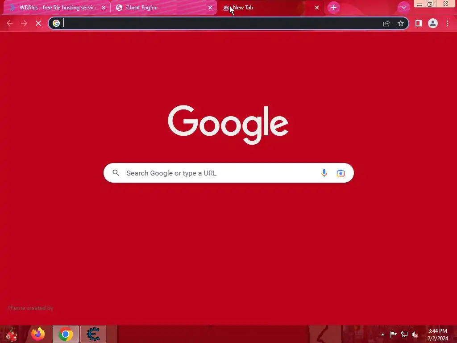Stop loading the page
The image size is (457, 343).
[x=38, y=23]
